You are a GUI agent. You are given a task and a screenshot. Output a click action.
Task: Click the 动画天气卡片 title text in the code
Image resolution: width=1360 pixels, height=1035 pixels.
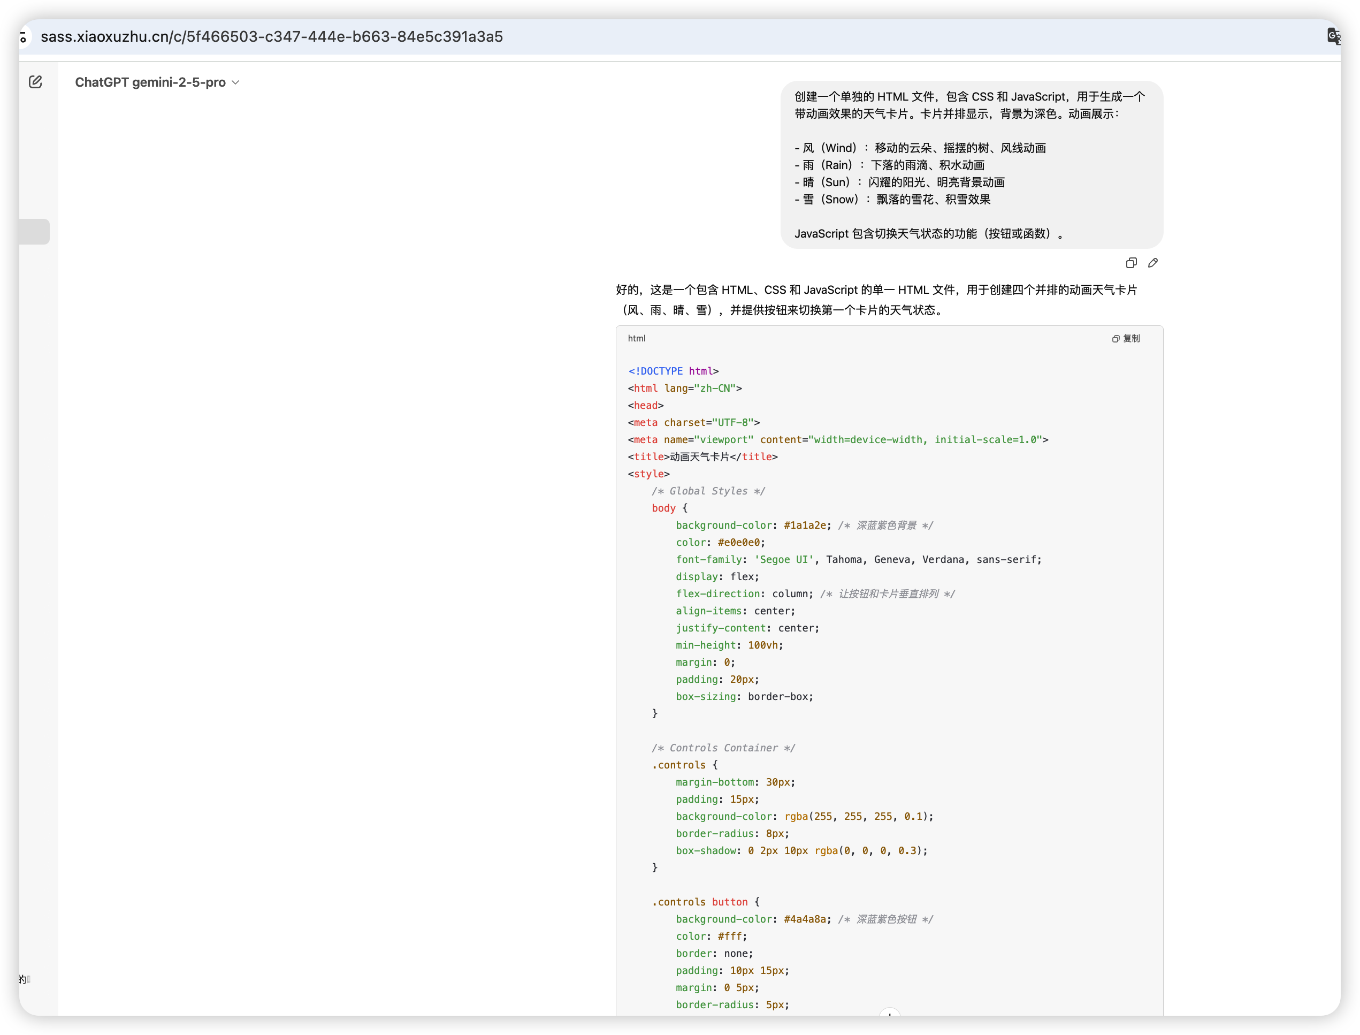701,456
